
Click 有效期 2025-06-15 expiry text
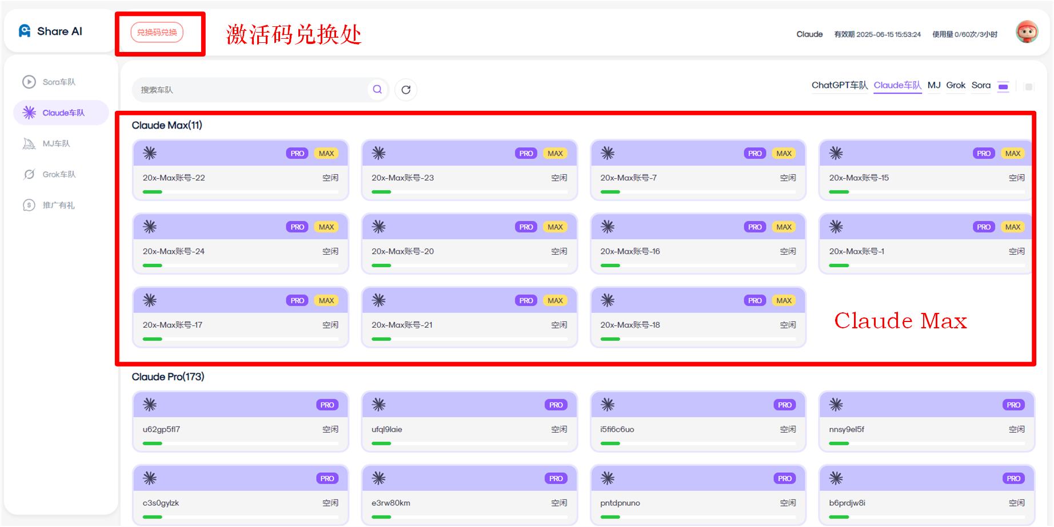(877, 34)
